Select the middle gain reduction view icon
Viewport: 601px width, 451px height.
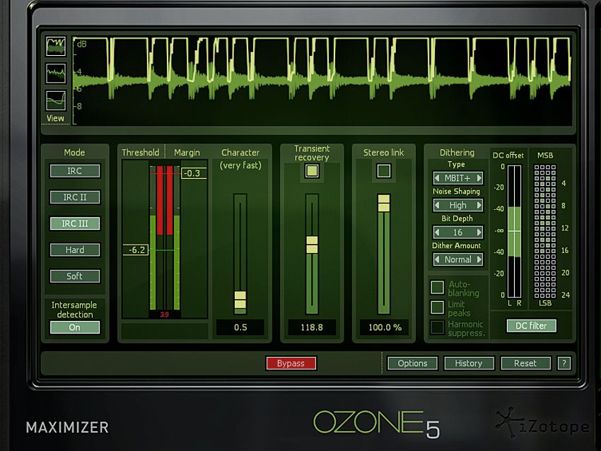point(56,74)
